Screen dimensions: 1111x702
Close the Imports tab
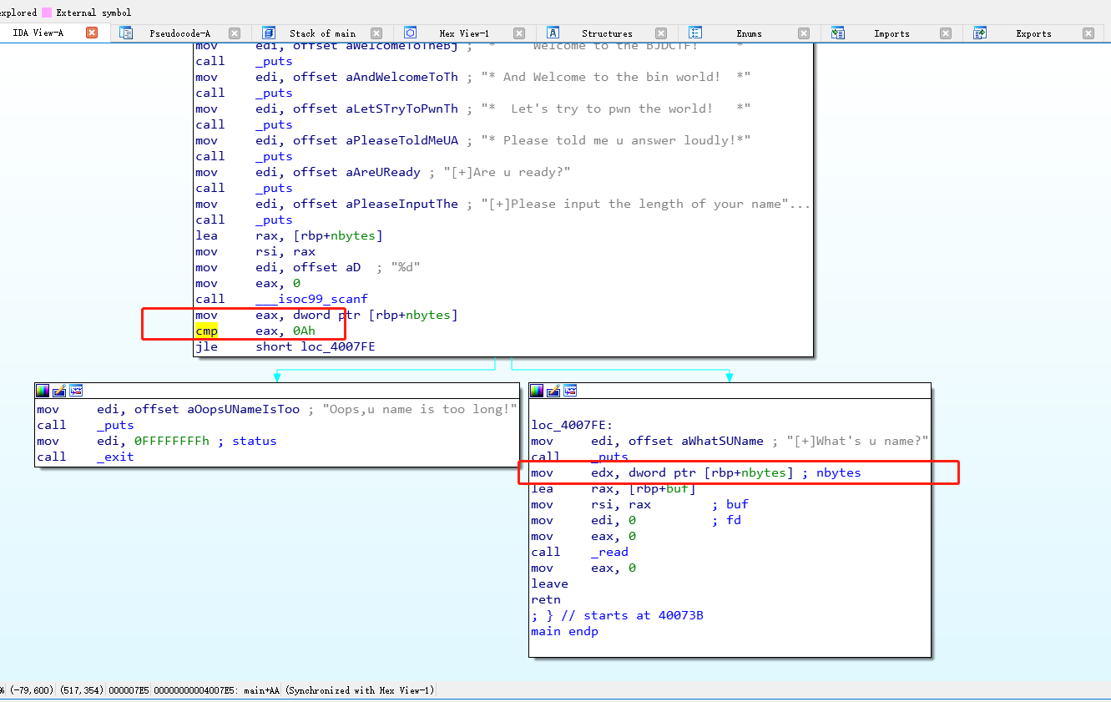(946, 33)
